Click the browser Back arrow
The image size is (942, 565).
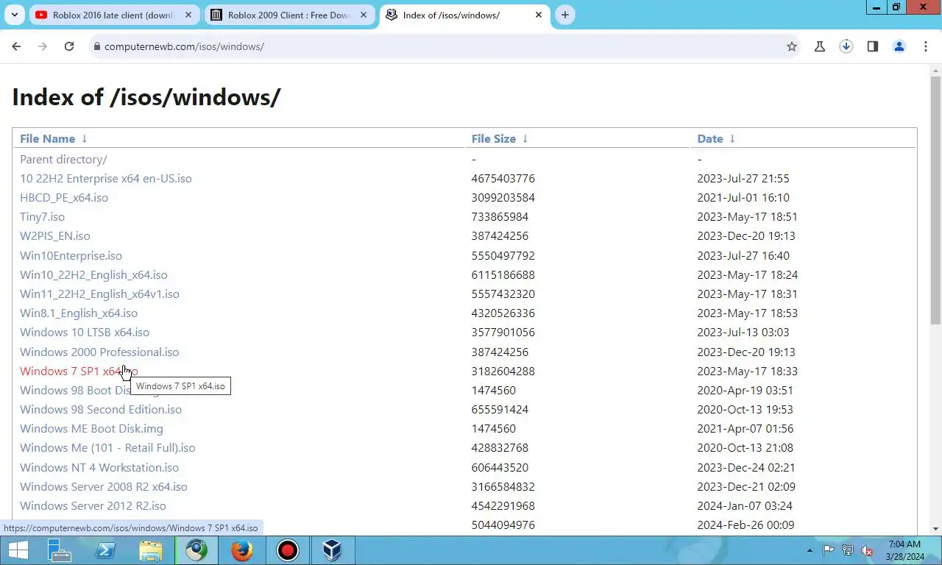(16, 46)
